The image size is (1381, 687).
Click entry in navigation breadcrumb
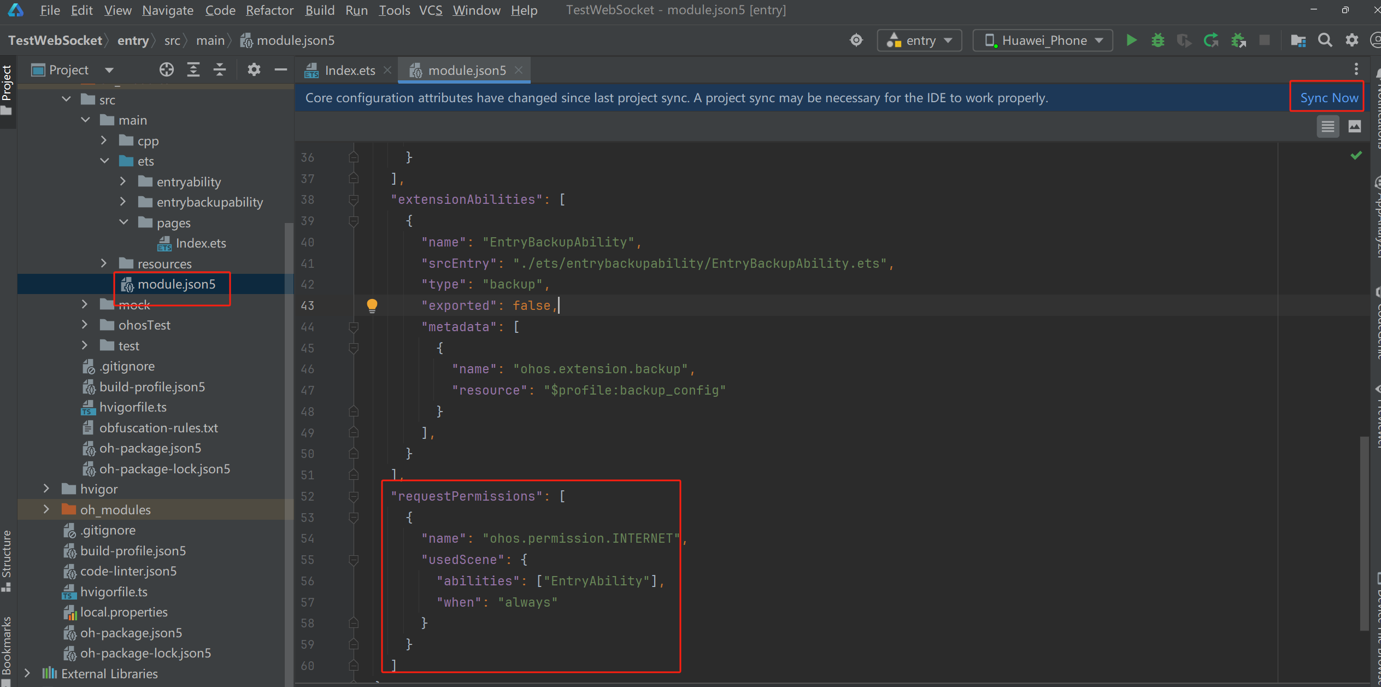[x=133, y=40]
